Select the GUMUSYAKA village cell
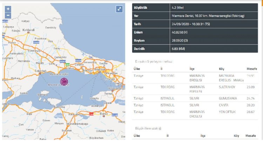 [228, 98]
